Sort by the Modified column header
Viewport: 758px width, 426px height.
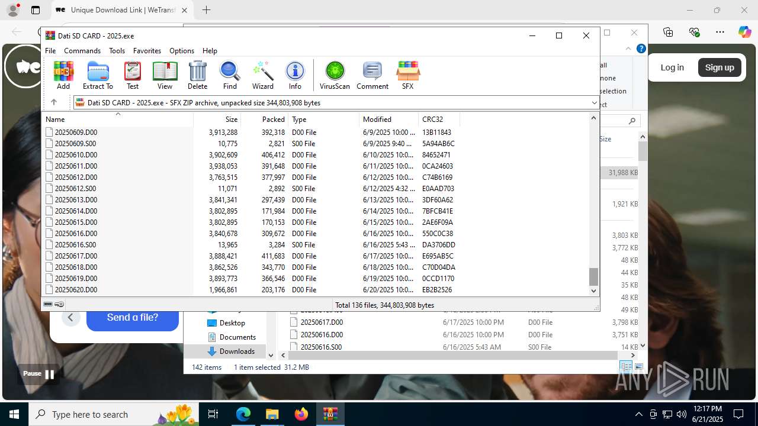pos(389,119)
